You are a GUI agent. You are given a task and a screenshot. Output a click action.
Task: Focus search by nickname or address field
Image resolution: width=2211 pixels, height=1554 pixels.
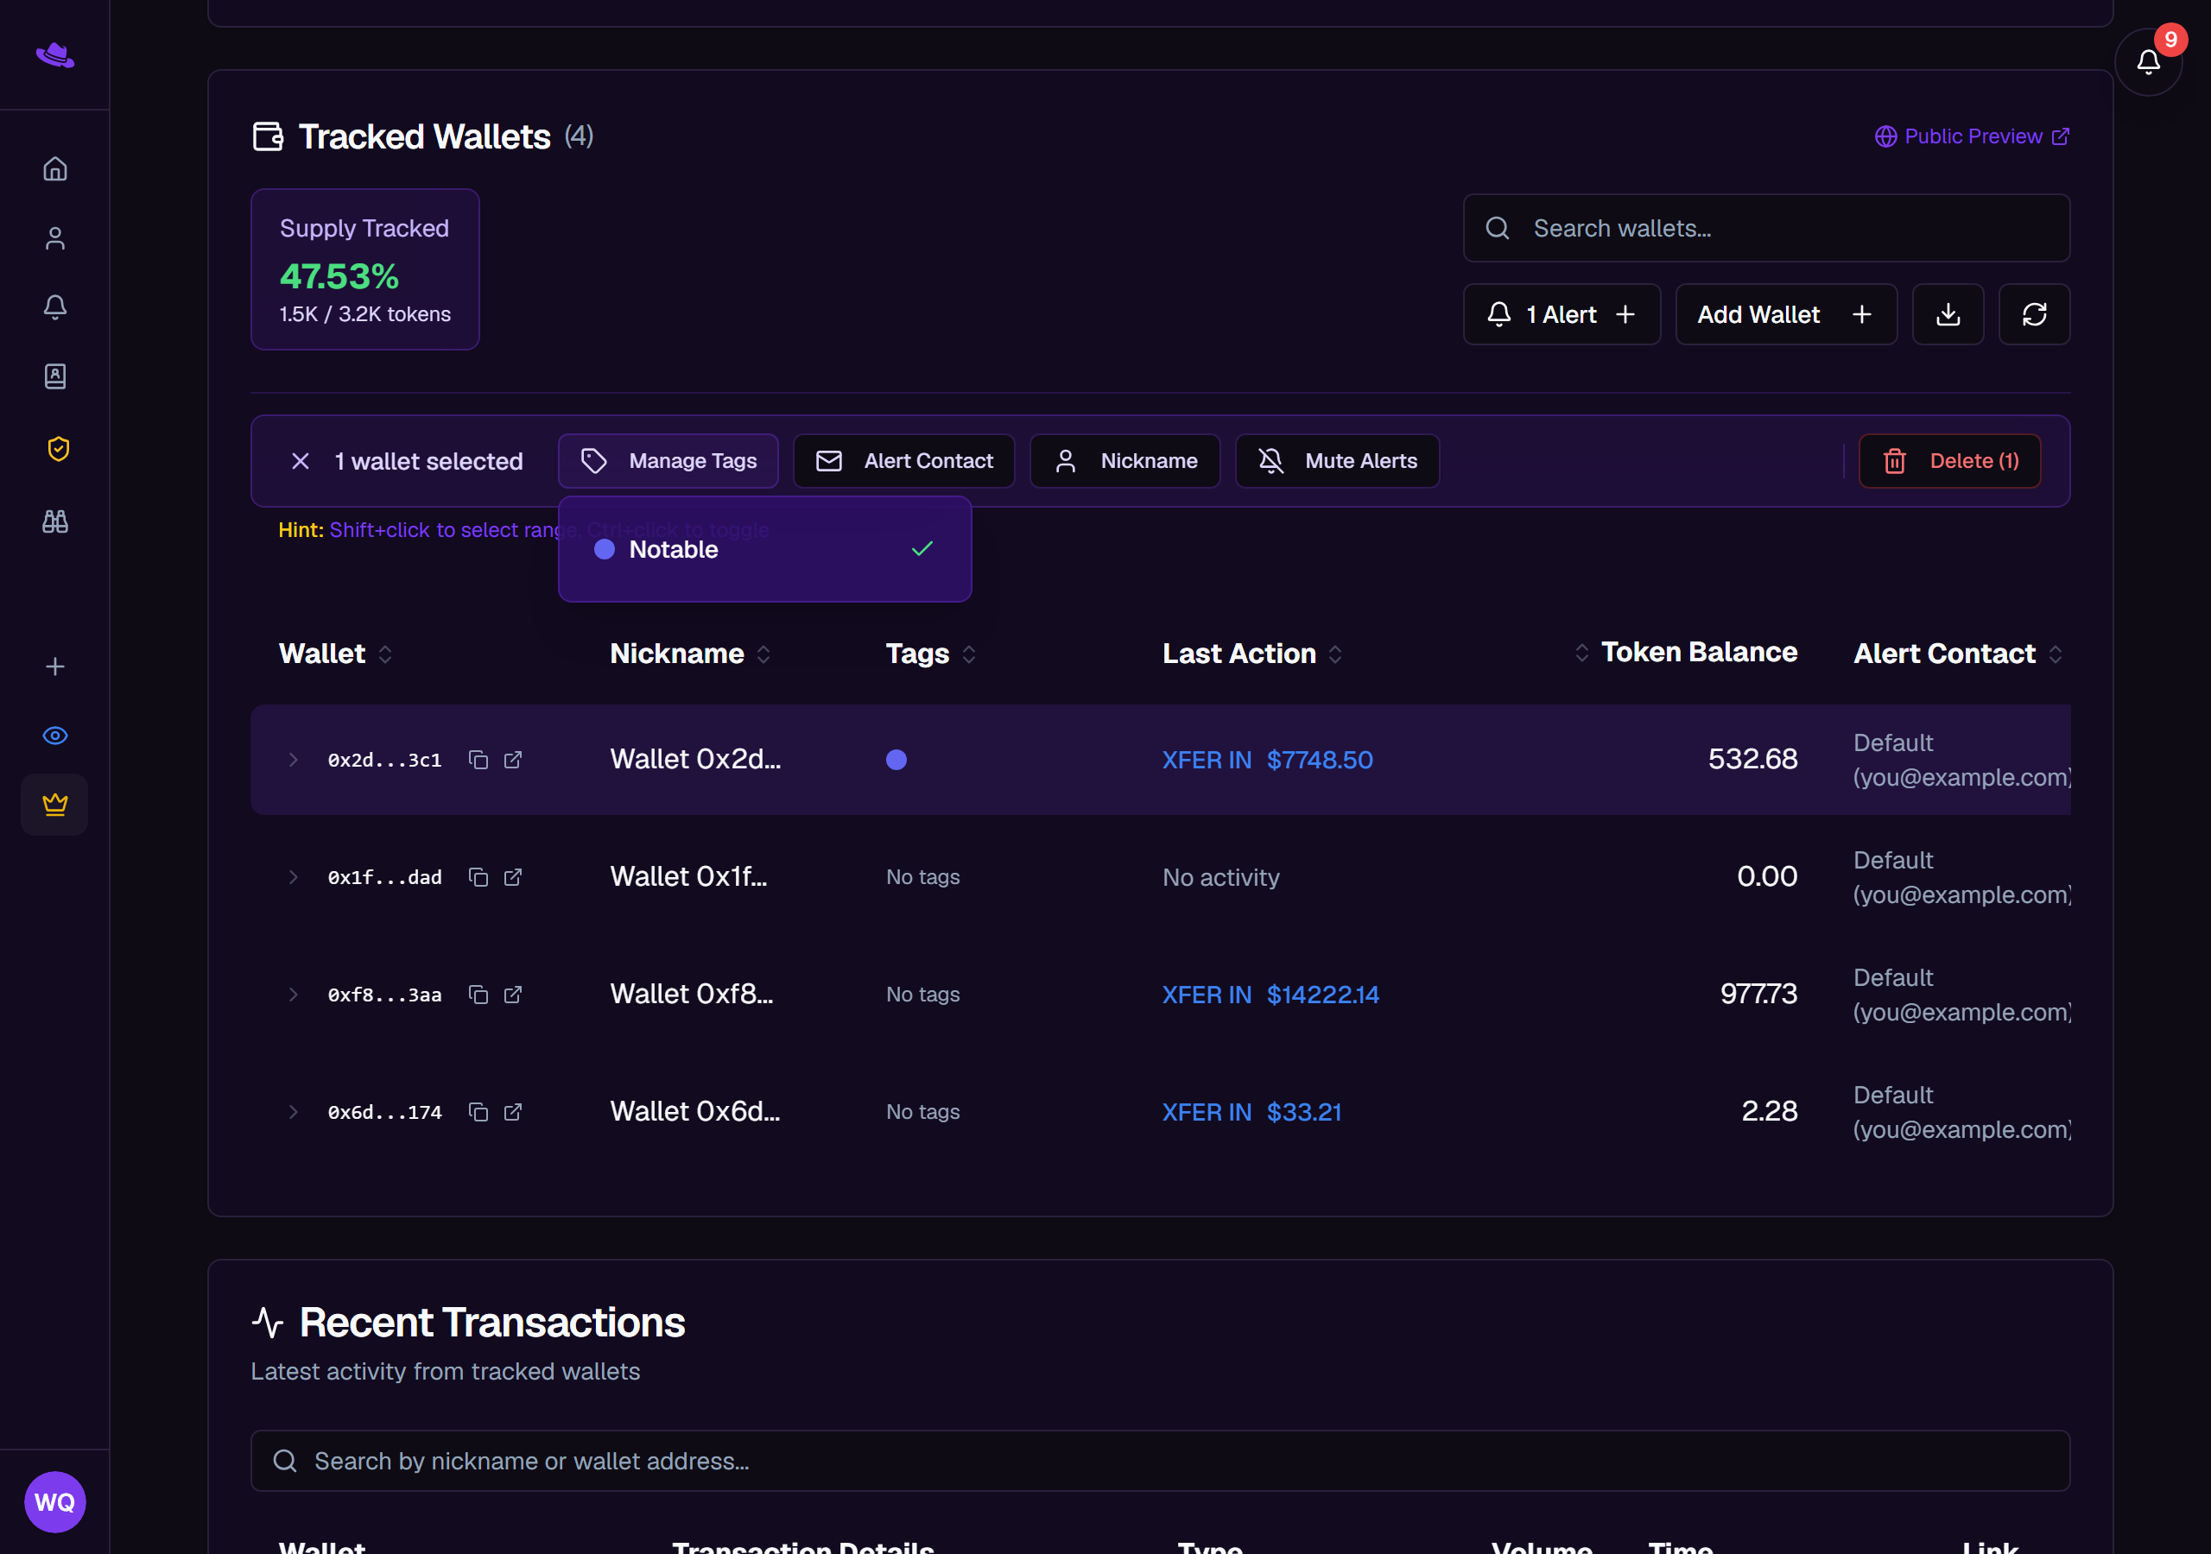[x=1159, y=1461]
